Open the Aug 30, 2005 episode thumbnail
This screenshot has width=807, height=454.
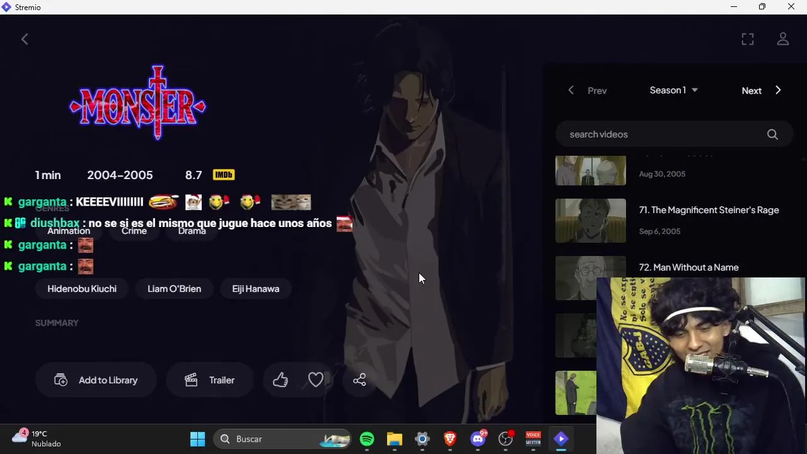591,170
